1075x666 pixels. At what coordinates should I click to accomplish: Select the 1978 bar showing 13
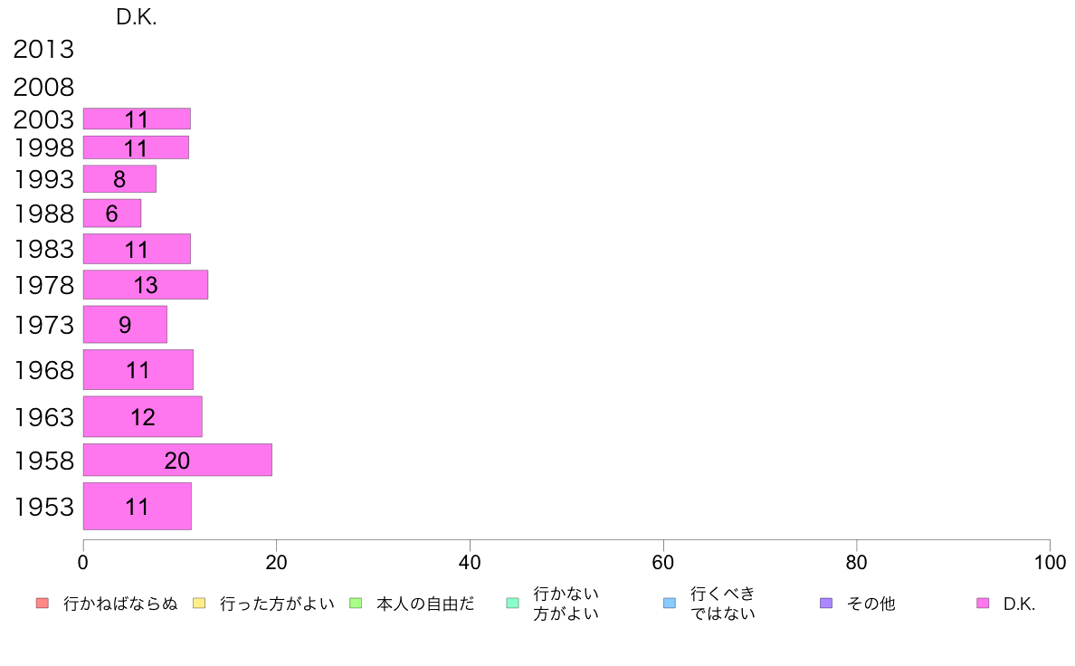[146, 285]
